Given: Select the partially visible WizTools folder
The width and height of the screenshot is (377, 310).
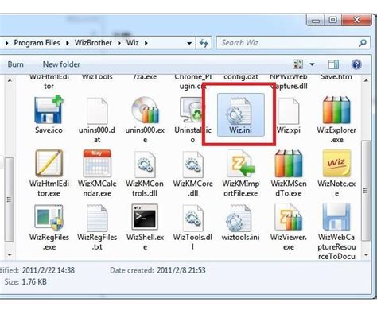Looking at the screenshot, I should pyautogui.click(x=97, y=77).
